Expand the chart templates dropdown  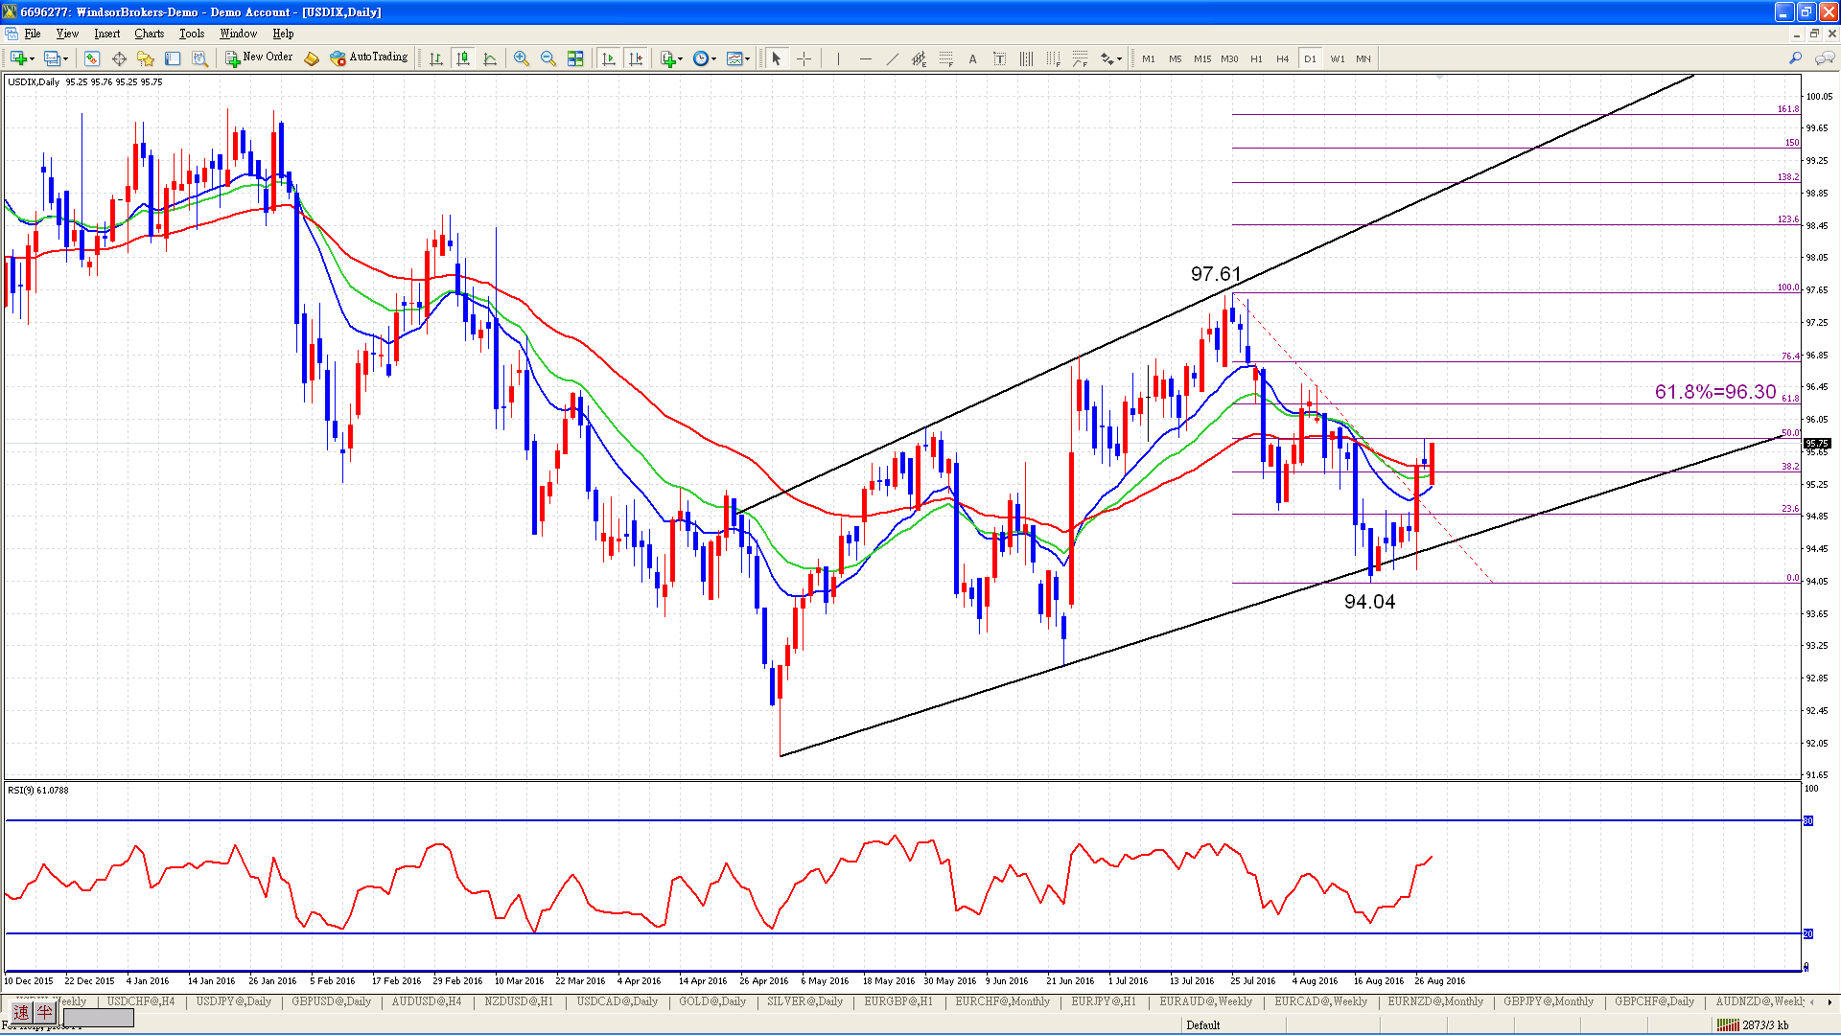(x=747, y=59)
